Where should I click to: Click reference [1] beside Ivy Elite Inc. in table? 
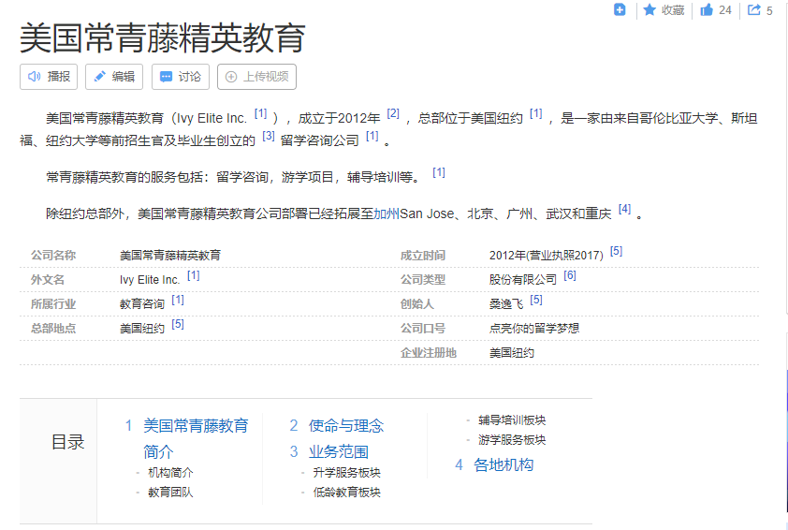[x=194, y=275]
